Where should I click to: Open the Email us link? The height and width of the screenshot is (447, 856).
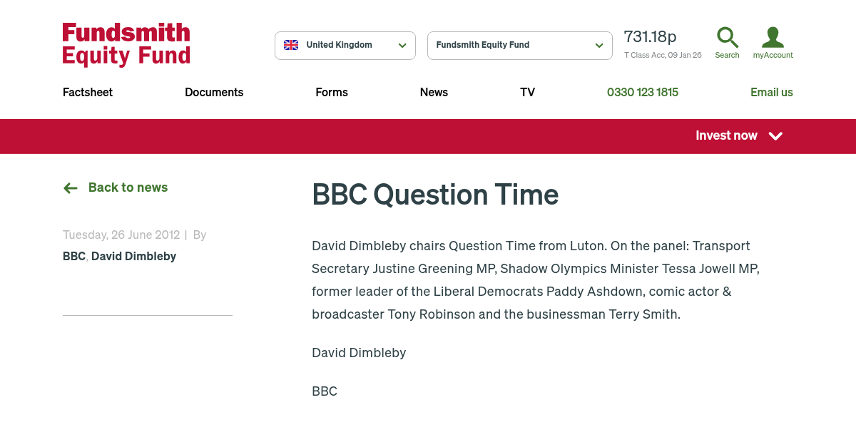point(772,92)
